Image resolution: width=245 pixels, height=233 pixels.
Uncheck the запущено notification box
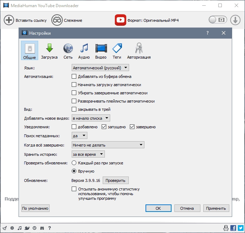tap(104, 127)
